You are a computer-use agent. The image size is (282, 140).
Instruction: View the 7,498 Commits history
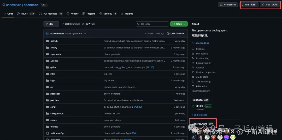point(175,33)
